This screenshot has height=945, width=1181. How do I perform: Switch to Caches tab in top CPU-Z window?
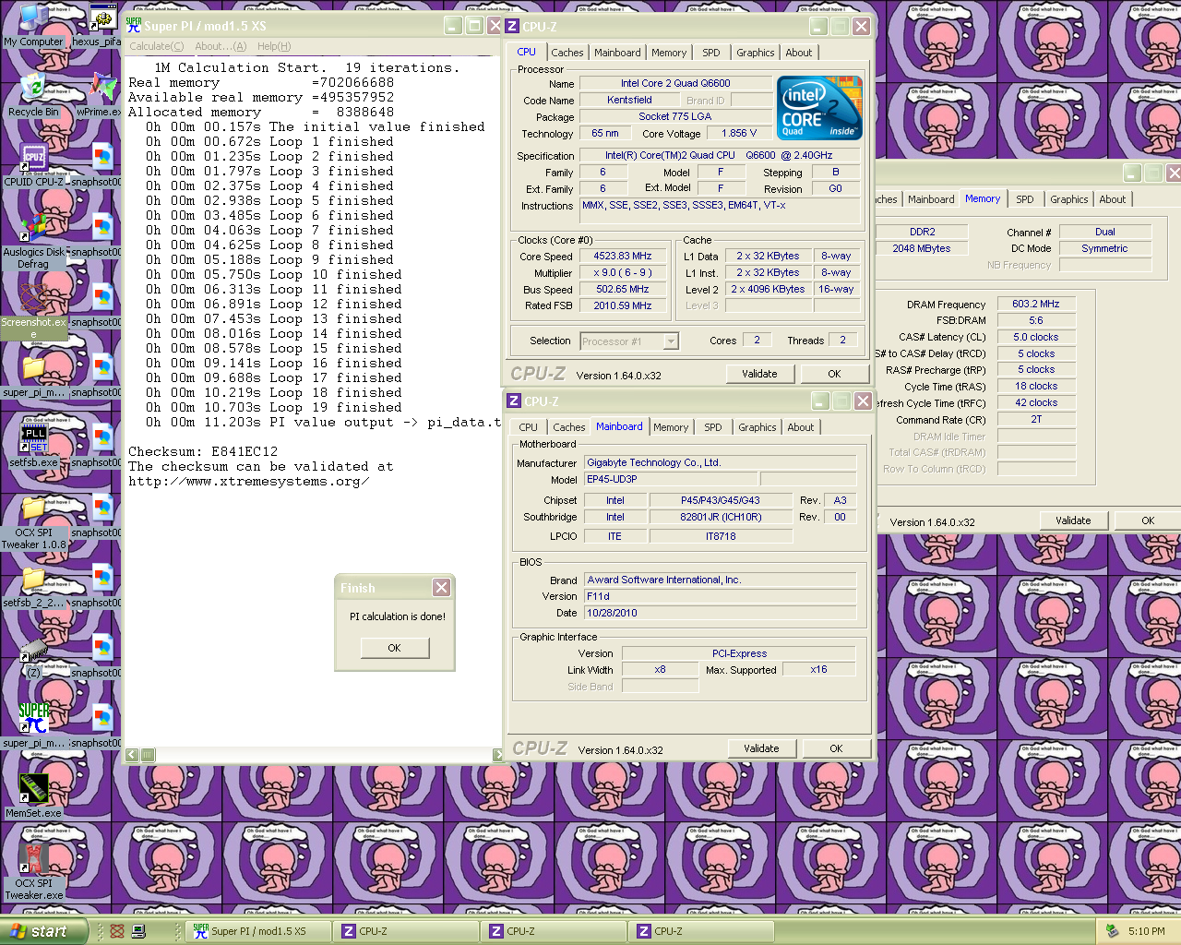(567, 53)
